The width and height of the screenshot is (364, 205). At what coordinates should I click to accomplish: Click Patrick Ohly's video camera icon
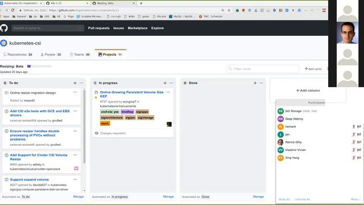pyautogui.click(x=359, y=142)
